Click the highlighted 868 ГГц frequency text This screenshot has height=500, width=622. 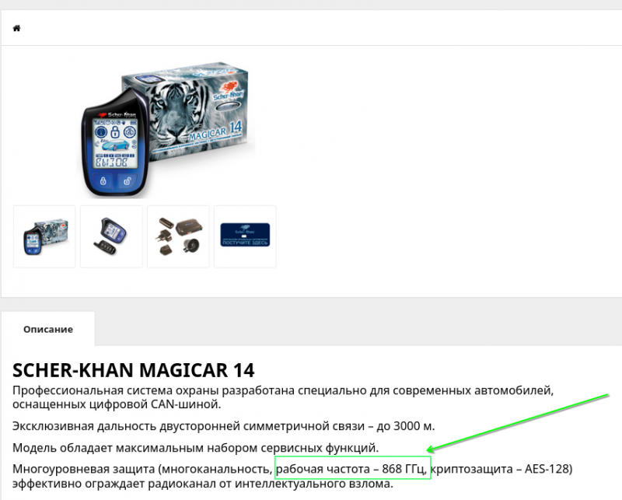pos(353,469)
